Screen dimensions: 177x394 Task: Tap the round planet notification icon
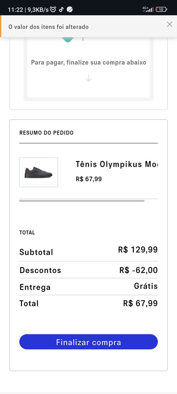coord(70,10)
